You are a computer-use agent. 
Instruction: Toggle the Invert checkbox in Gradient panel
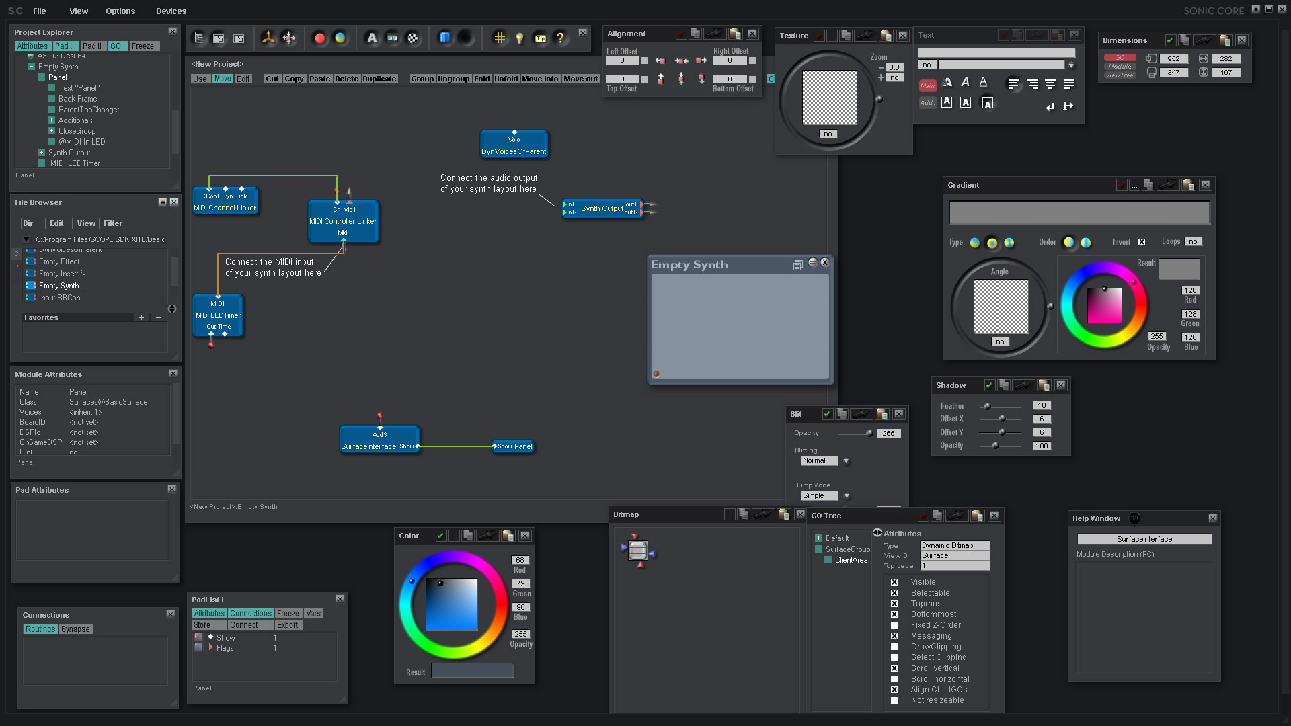click(x=1142, y=242)
